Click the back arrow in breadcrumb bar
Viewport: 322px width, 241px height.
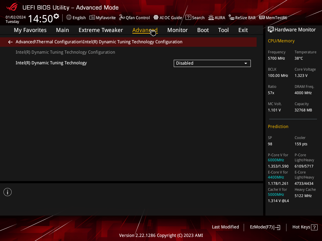pos(10,42)
